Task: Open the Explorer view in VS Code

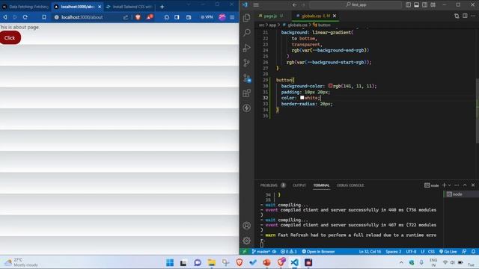Action: pyautogui.click(x=246, y=18)
